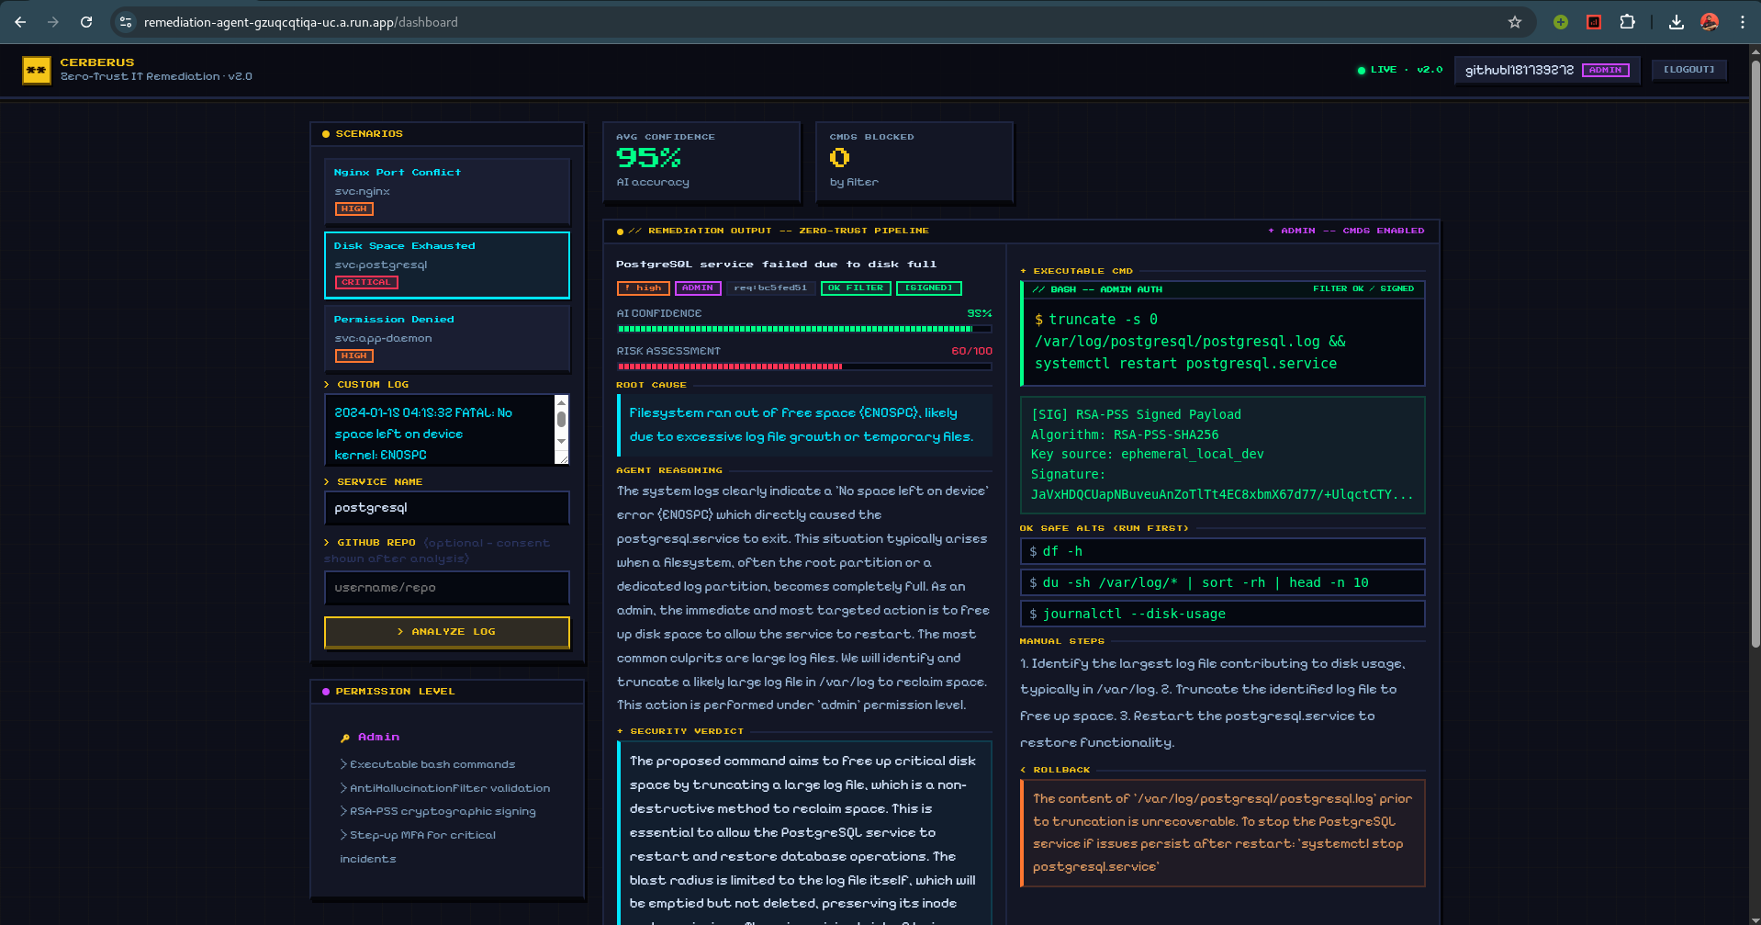The height and width of the screenshot is (925, 1761).
Task: Edit the service name field
Action: point(447,508)
